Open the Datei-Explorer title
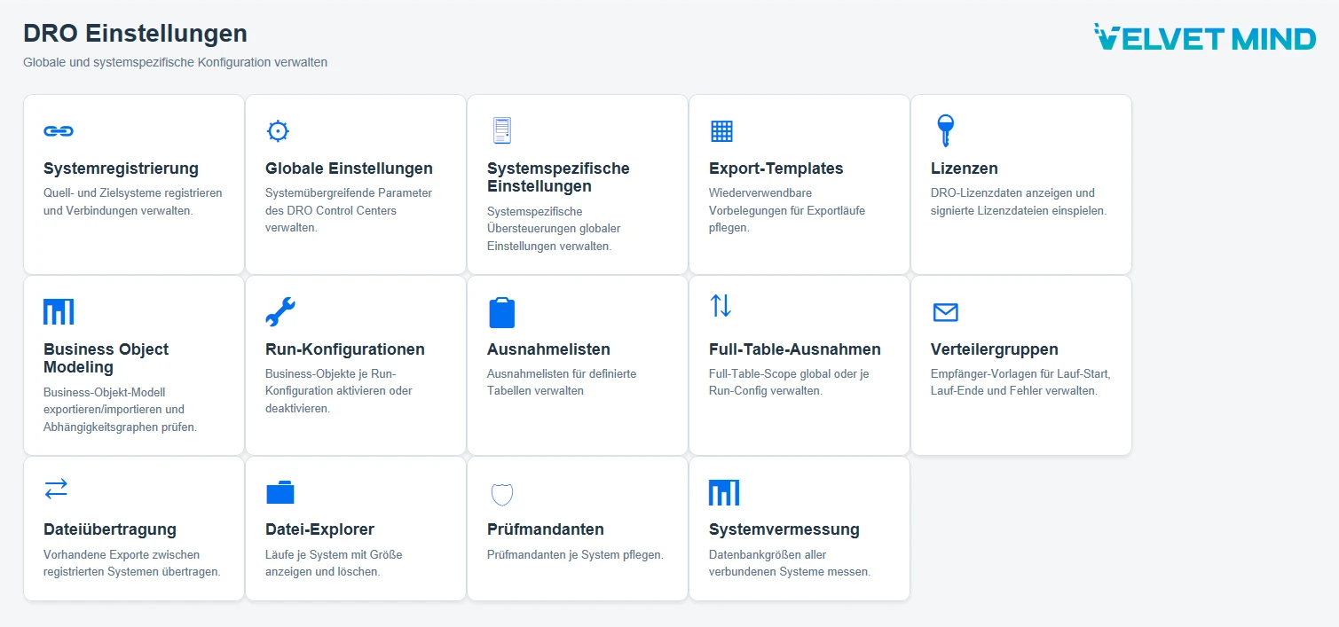 pyautogui.click(x=320, y=529)
